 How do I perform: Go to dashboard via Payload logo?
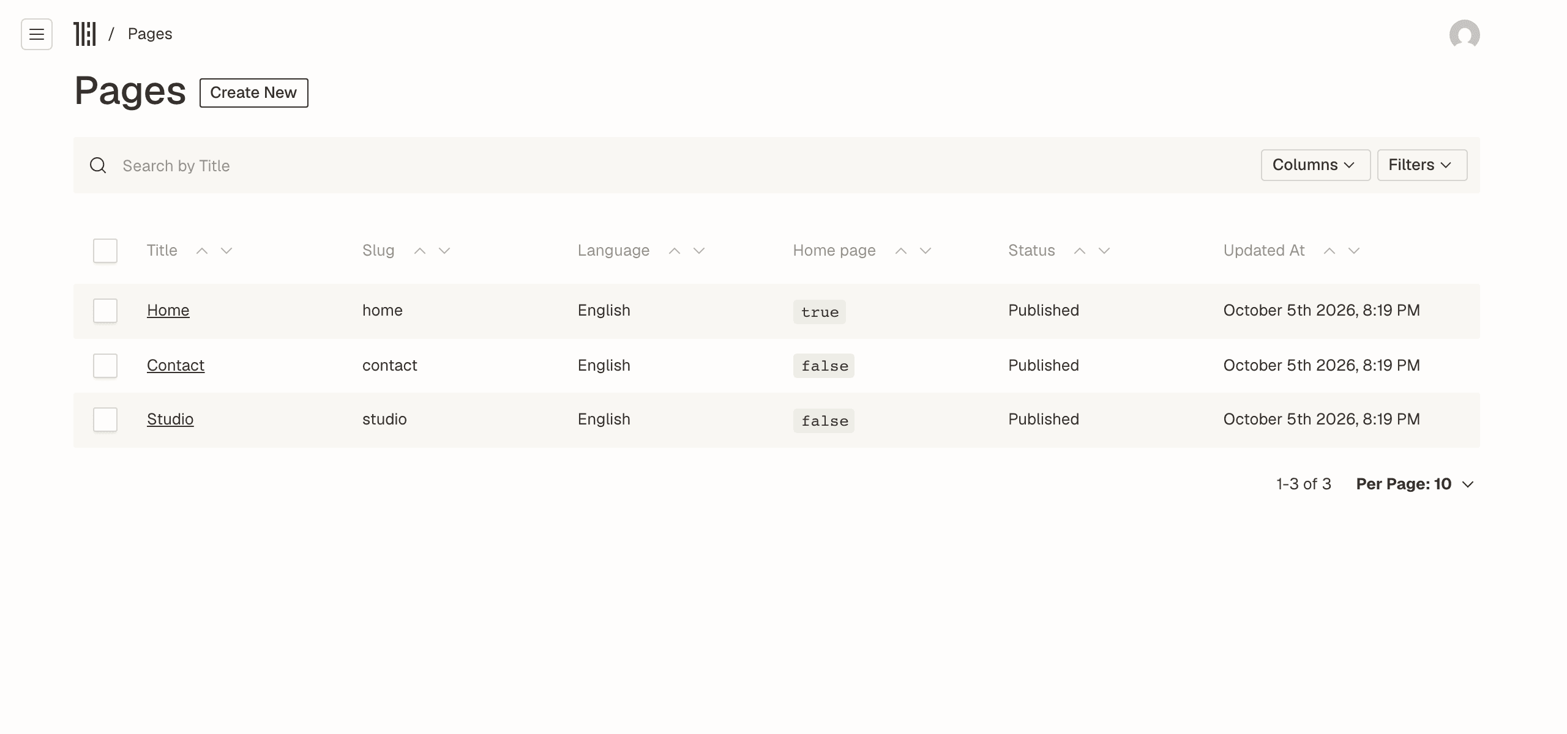coord(84,34)
